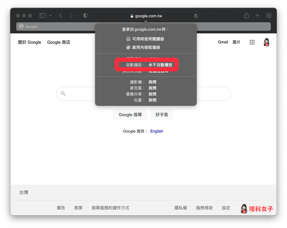Screen dimensions: 287x228
Task: Open 設定 footer menu
Action: [x=226, y=208]
